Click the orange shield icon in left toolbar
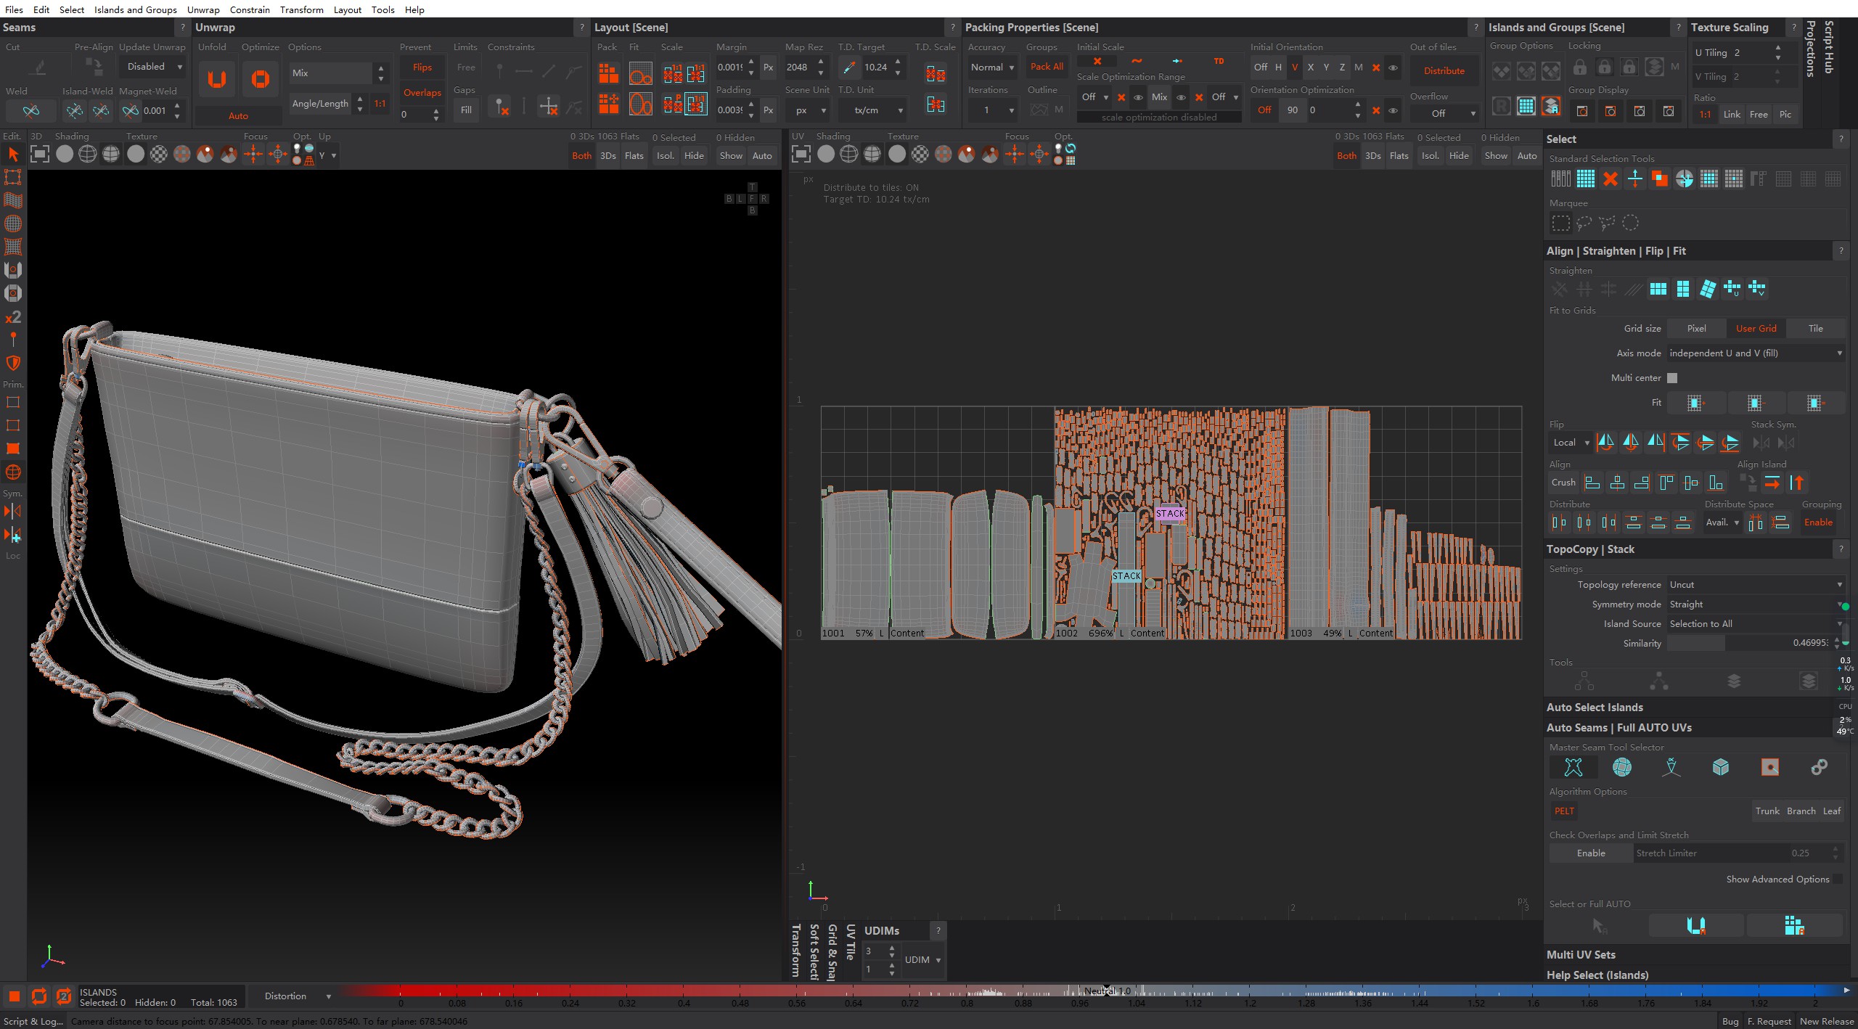The image size is (1858, 1029). 13,363
